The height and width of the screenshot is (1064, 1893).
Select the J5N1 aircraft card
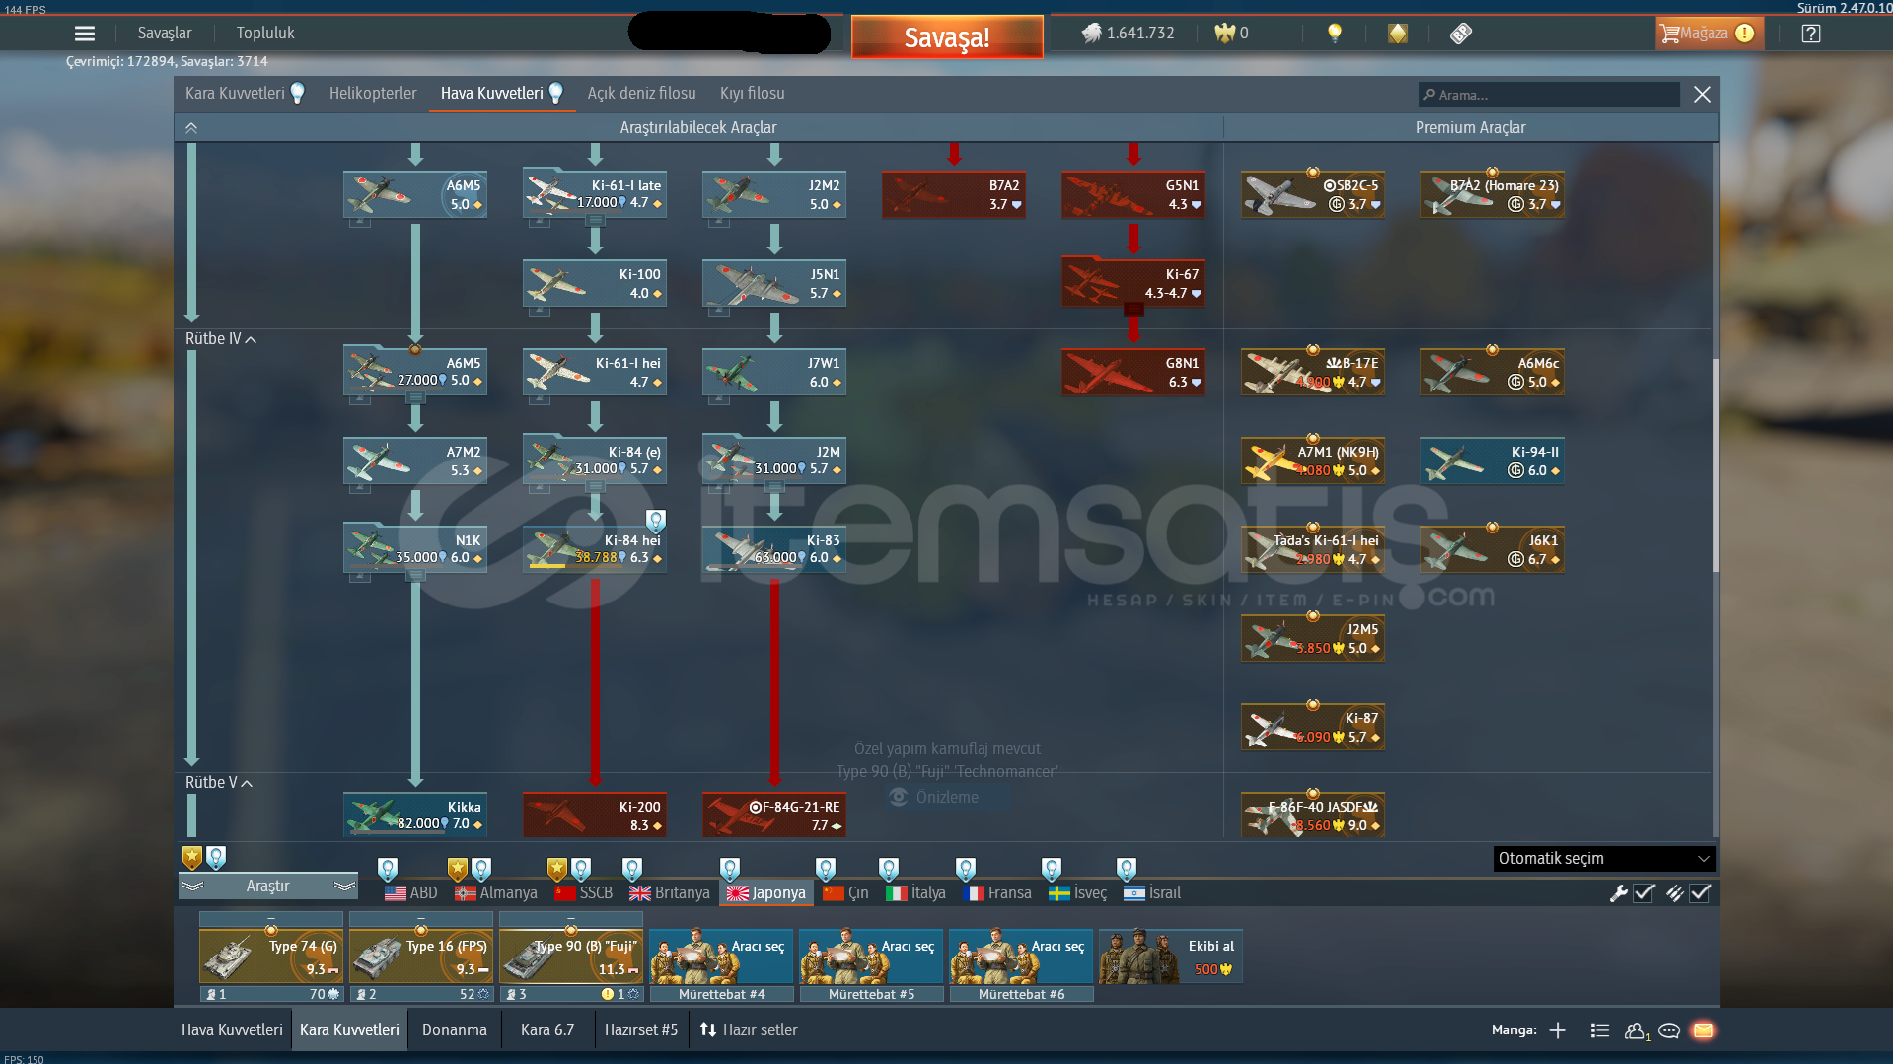(x=774, y=284)
